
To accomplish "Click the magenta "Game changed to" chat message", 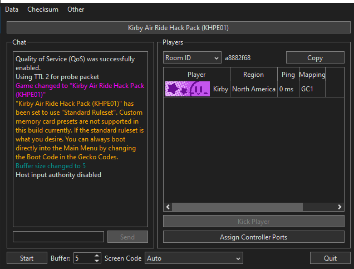I will point(80,90).
